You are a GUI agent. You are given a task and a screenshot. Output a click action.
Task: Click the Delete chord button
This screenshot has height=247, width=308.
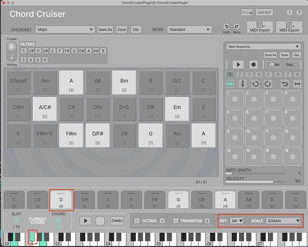[117, 221]
